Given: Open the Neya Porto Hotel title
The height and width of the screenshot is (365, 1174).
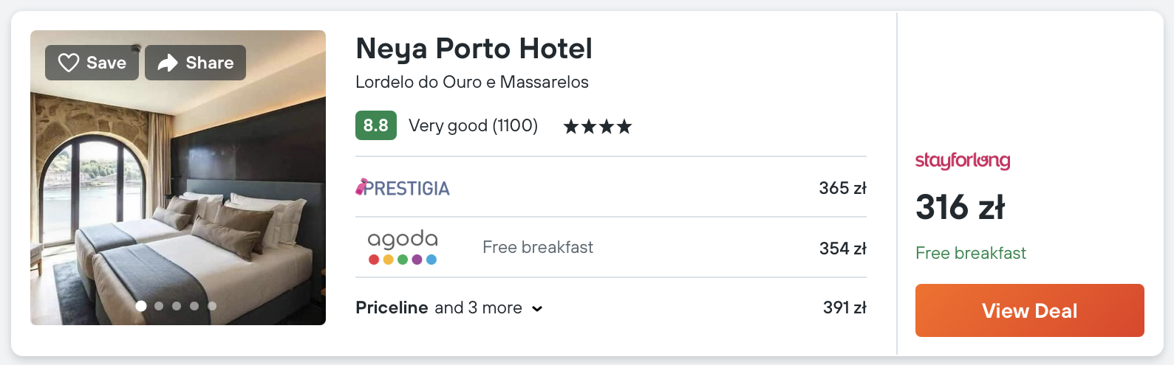Looking at the screenshot, I should [474, 49].
